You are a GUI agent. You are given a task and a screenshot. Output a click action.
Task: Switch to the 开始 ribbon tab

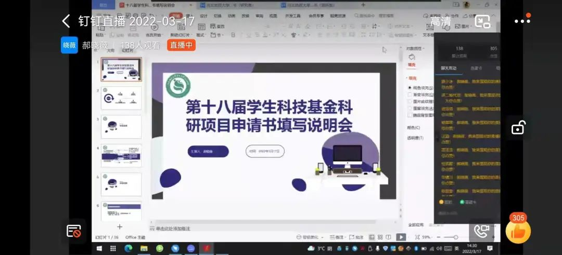tap(176, 16)
